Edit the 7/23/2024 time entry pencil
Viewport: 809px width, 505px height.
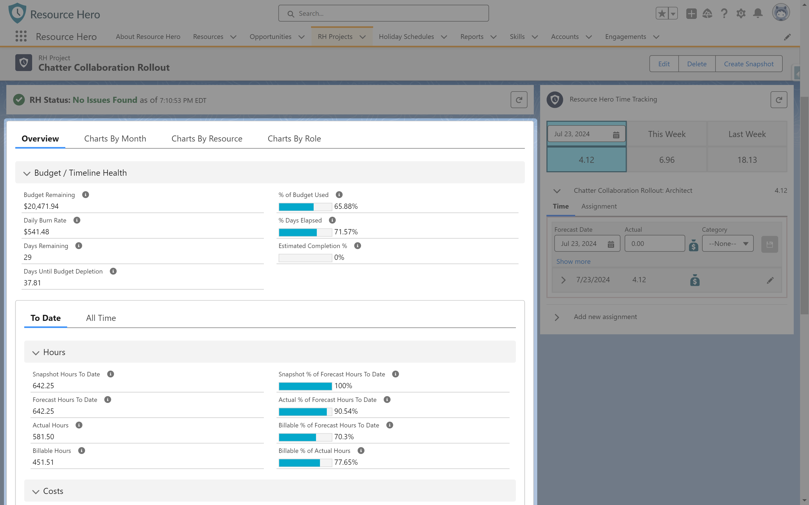pos(770,280)
